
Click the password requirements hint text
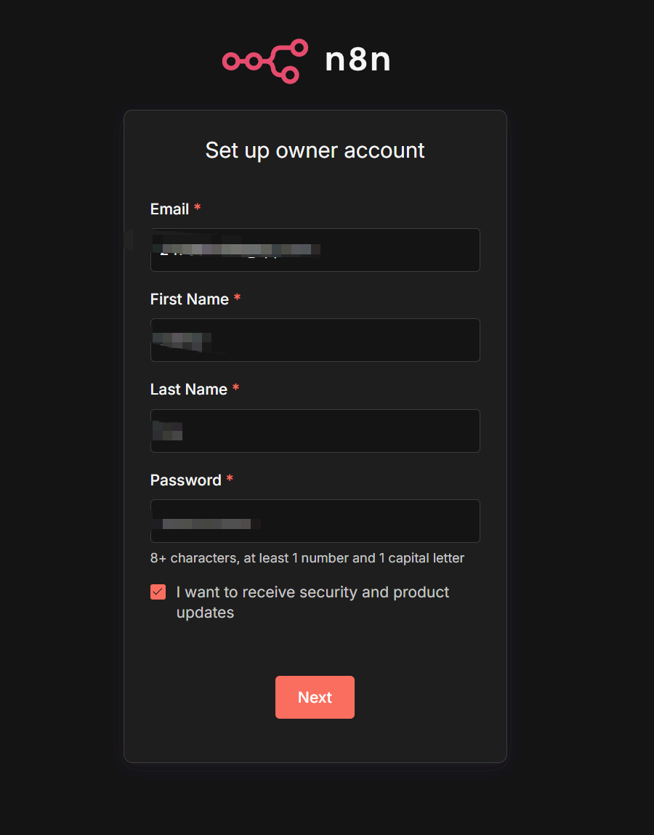pos(307,558)
